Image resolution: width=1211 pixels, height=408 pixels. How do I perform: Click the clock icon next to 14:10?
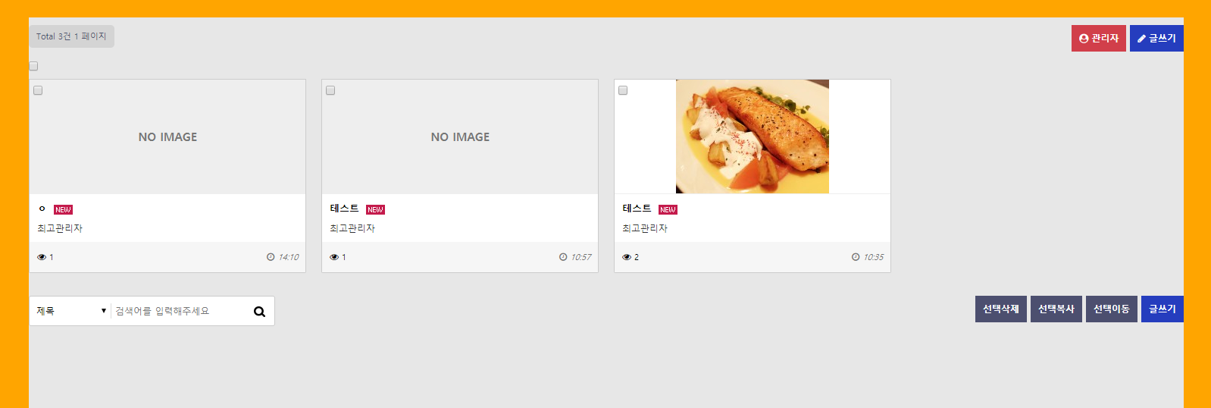point(271,257)
